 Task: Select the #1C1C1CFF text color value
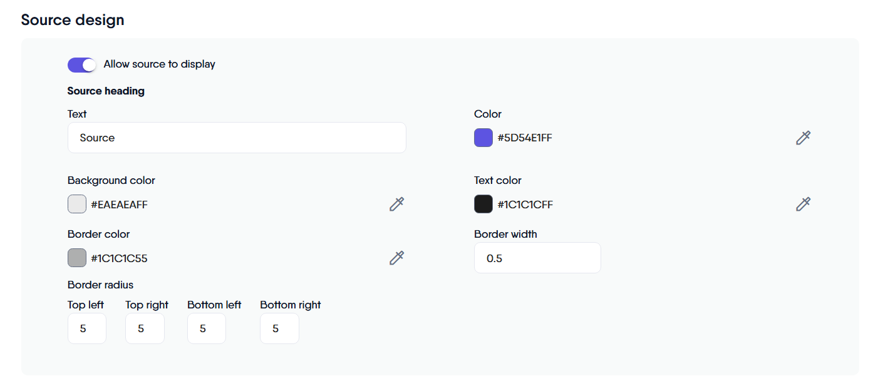tap(525, 205)
